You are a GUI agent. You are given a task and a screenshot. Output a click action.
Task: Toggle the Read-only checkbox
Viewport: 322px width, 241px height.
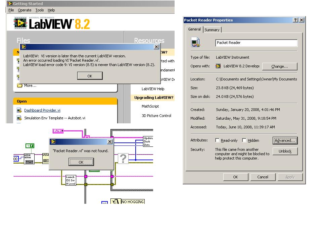pos(217,140)
